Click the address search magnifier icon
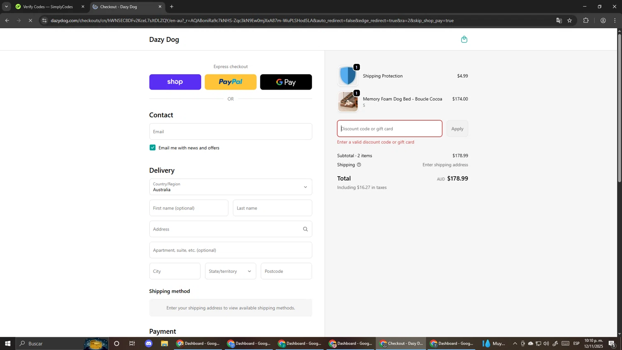This screenshot has height=350, width=622. click(305, 229)
